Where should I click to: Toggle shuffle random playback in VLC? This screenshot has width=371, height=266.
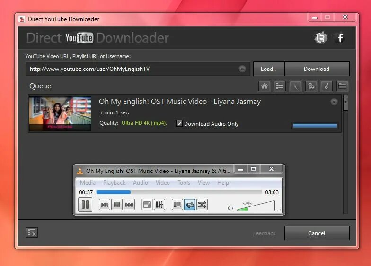coord(202,205)
